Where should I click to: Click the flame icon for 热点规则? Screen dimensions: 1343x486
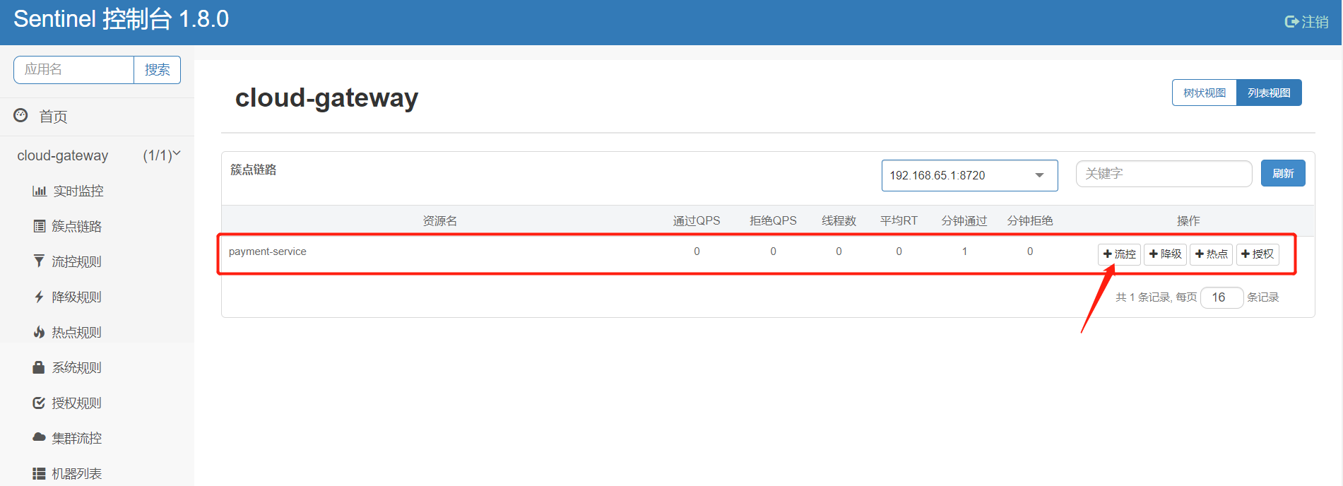point(39,332)
